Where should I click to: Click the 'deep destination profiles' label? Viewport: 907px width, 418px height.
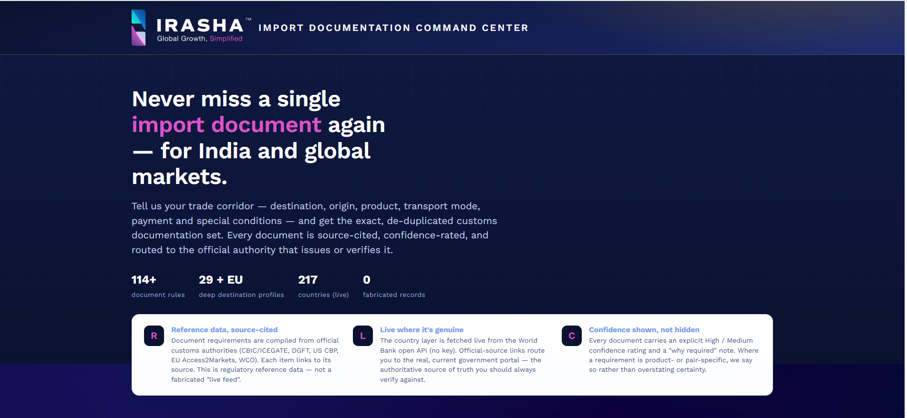pos(241,295)
